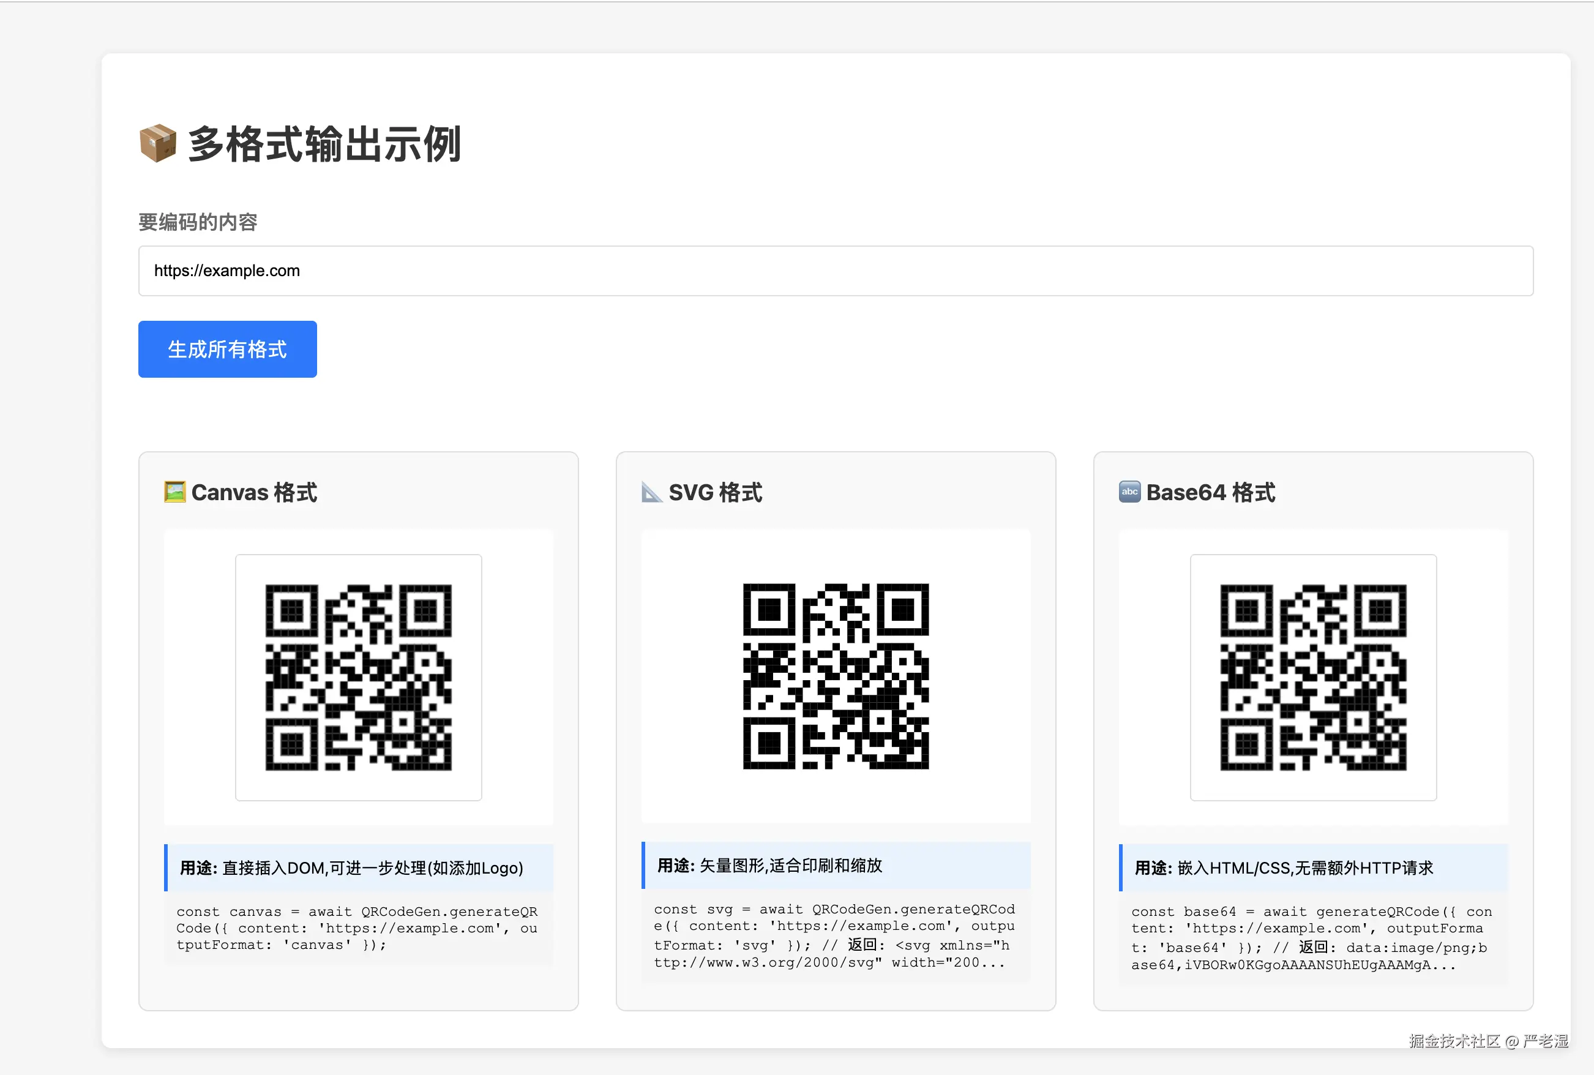The height and width of the screenshot is (1075, 1594).
Task: Click the package emoji icon beside the title
Action: click(158, 143)
